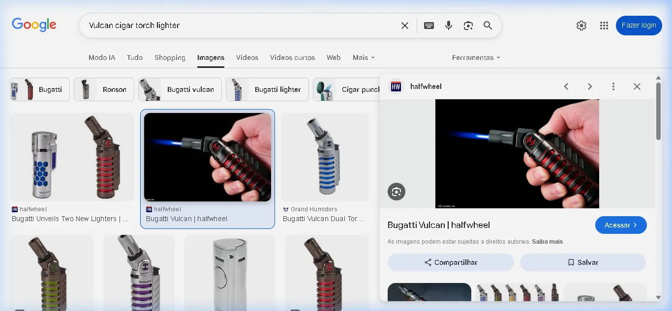This screenshot has height=311, width=672.
Task: Open halfwheel source name in panel header
Action: [x=426, y=86]
